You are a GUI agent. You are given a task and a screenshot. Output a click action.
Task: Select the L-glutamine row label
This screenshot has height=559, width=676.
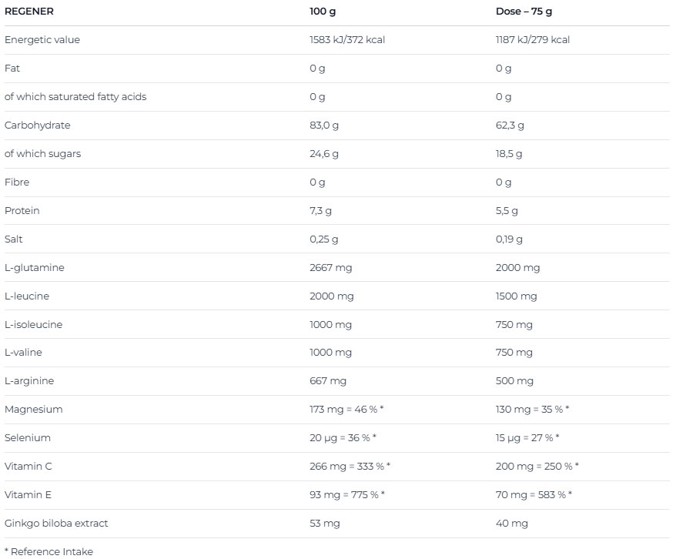point(35,268)
